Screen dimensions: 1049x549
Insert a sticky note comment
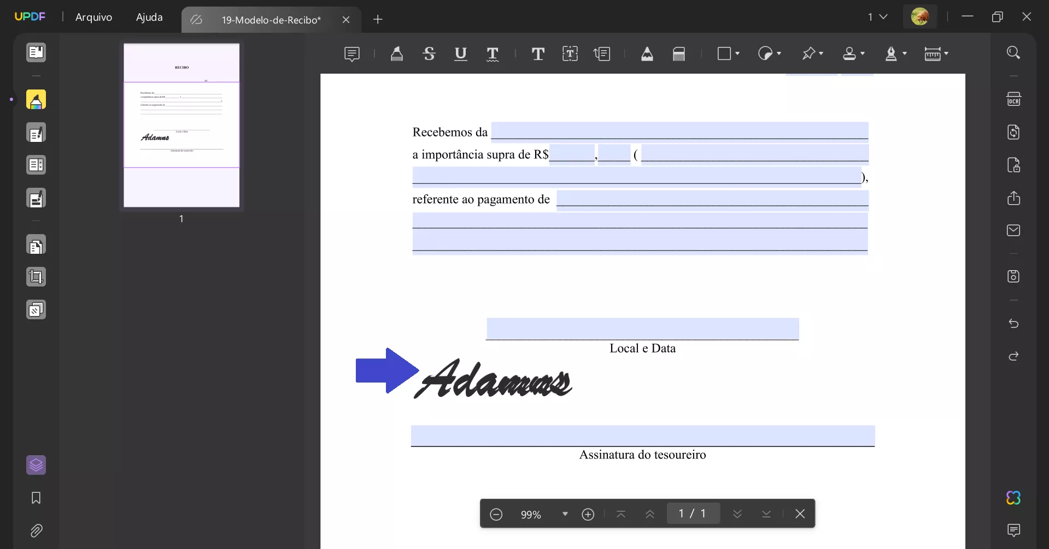click(x=352, y=53)
